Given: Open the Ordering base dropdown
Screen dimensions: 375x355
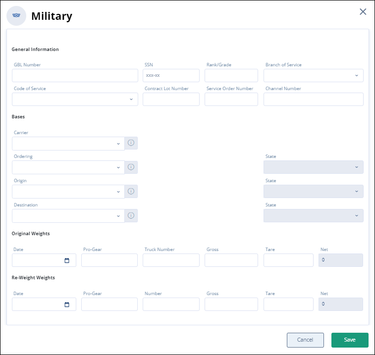Looking at the screenshot, I should 68,167.
